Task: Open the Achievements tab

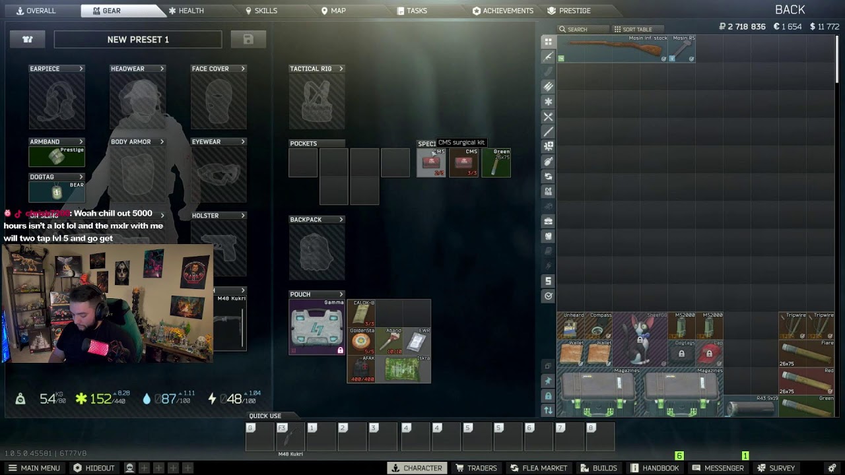Action: (503, 11)
